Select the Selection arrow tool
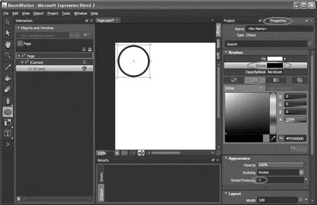The image size is (317, 205). click(x=8, y=22)
